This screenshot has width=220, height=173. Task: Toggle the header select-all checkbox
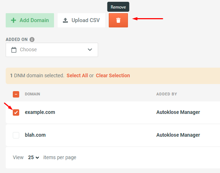[16, 94]
